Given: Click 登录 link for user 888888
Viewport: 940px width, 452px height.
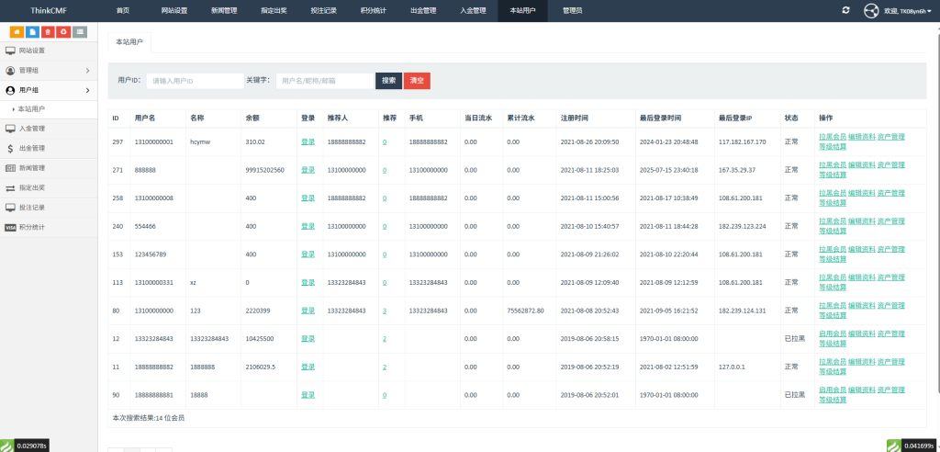Looking at the screenshot, I should tap(308, 170).
